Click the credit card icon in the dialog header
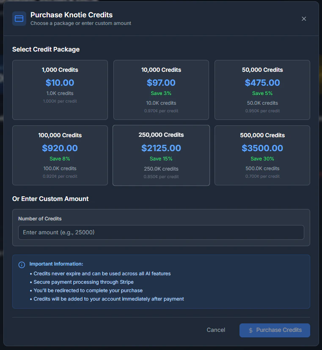The height and width of the screenshot is (350, 322). point(19,19)
